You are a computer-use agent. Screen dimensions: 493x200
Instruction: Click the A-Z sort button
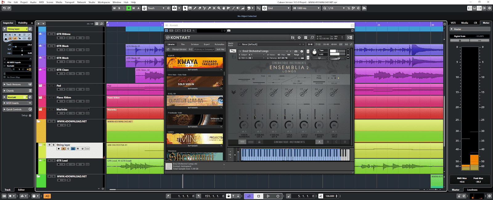coord(190,49)
